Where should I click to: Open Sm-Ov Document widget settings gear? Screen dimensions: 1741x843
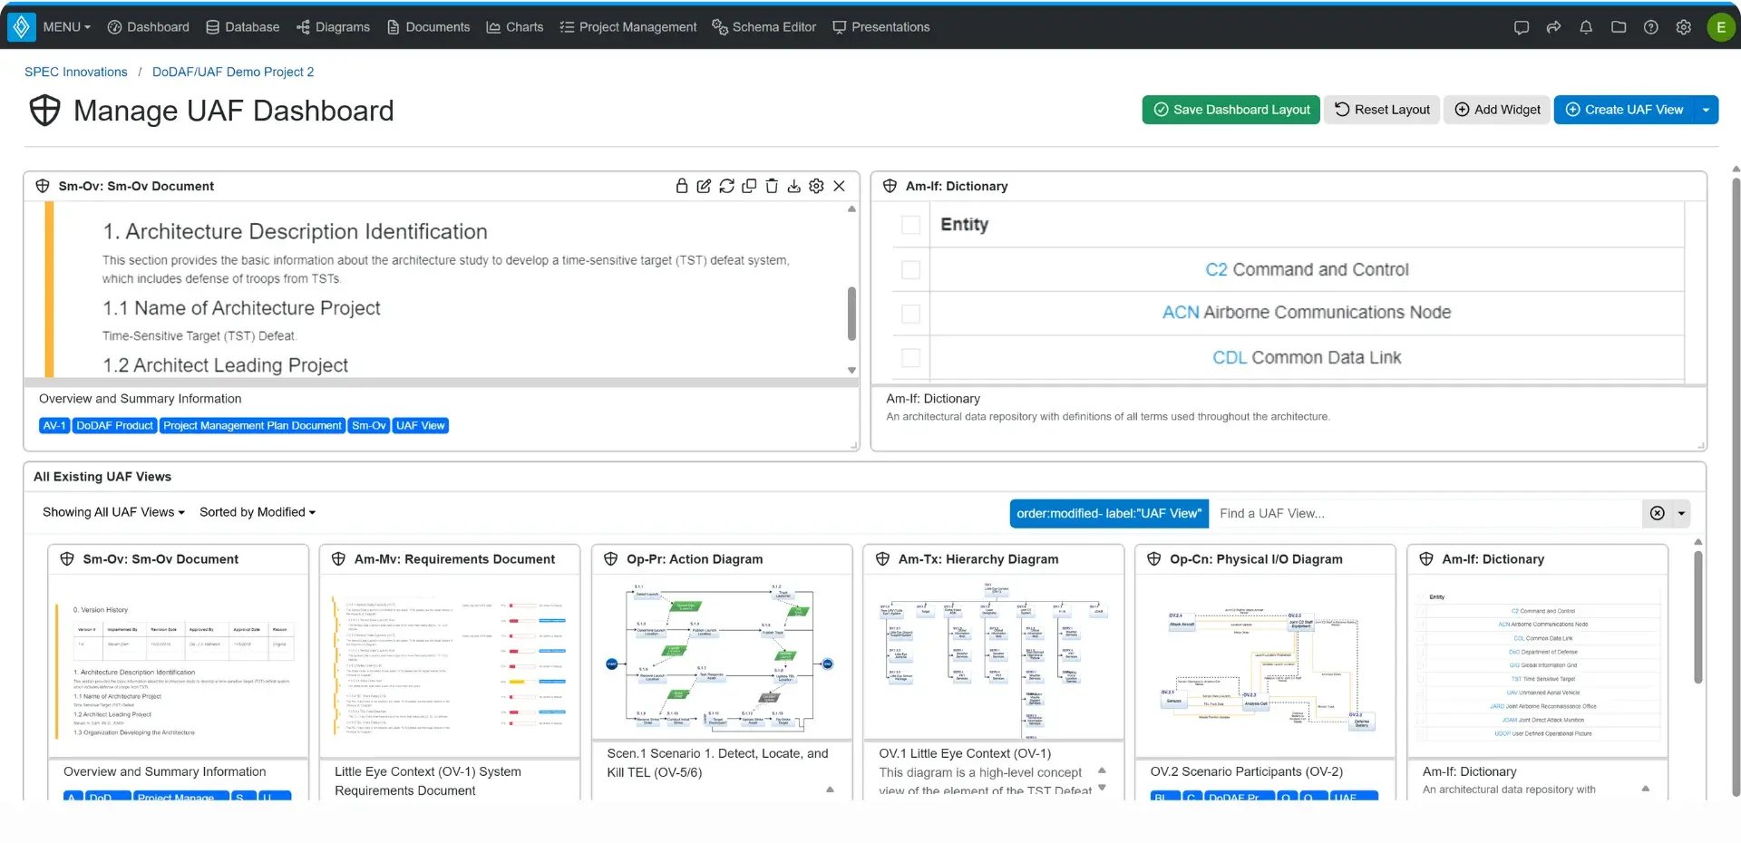[x=816, y=186]
